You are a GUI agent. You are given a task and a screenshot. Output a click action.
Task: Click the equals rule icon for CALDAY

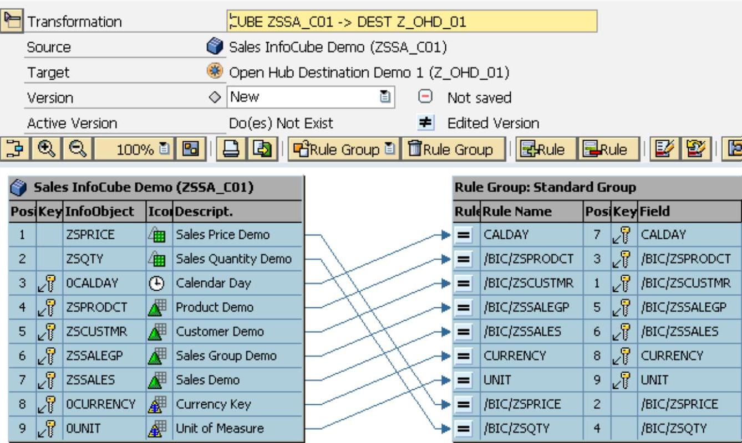point(464,235)
